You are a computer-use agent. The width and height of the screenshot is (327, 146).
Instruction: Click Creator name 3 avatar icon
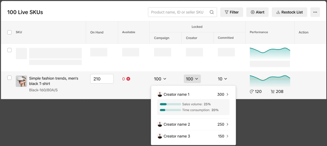(x=160, y=136)
